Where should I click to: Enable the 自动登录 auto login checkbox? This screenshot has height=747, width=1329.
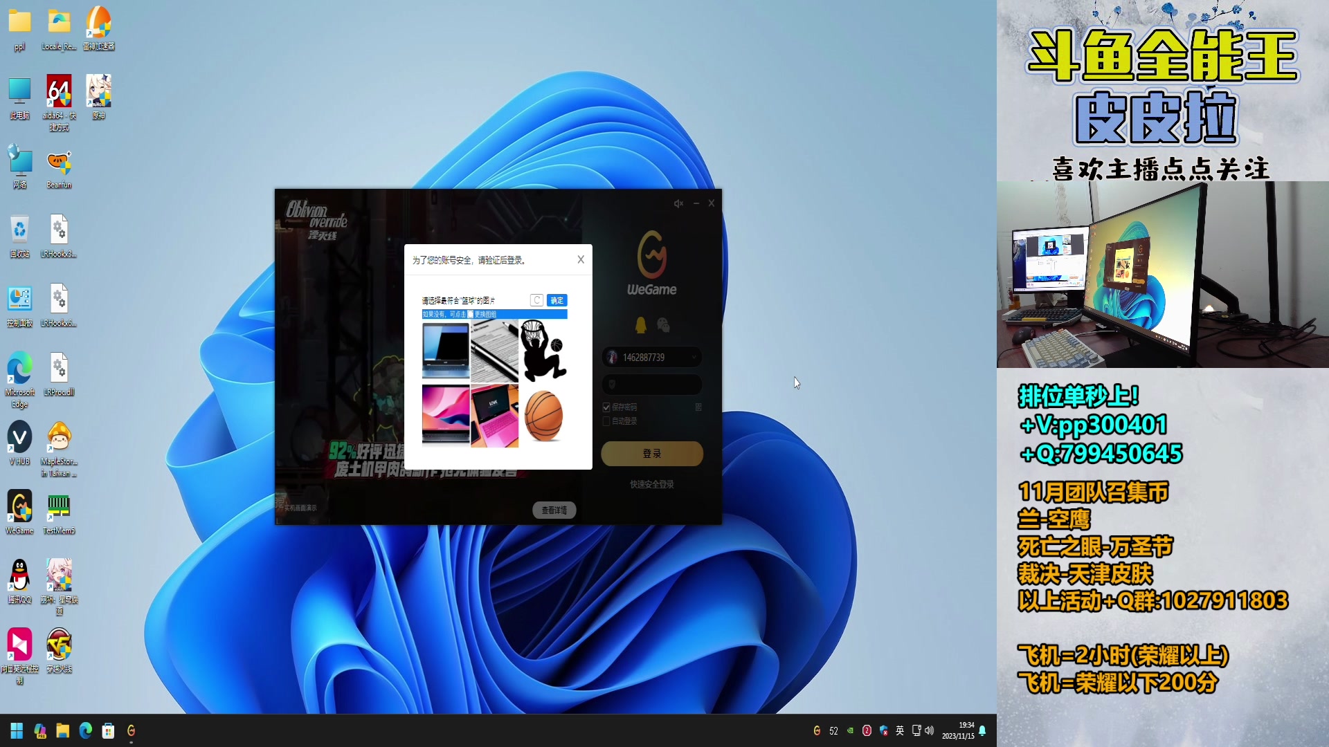(x=606, y=421)
